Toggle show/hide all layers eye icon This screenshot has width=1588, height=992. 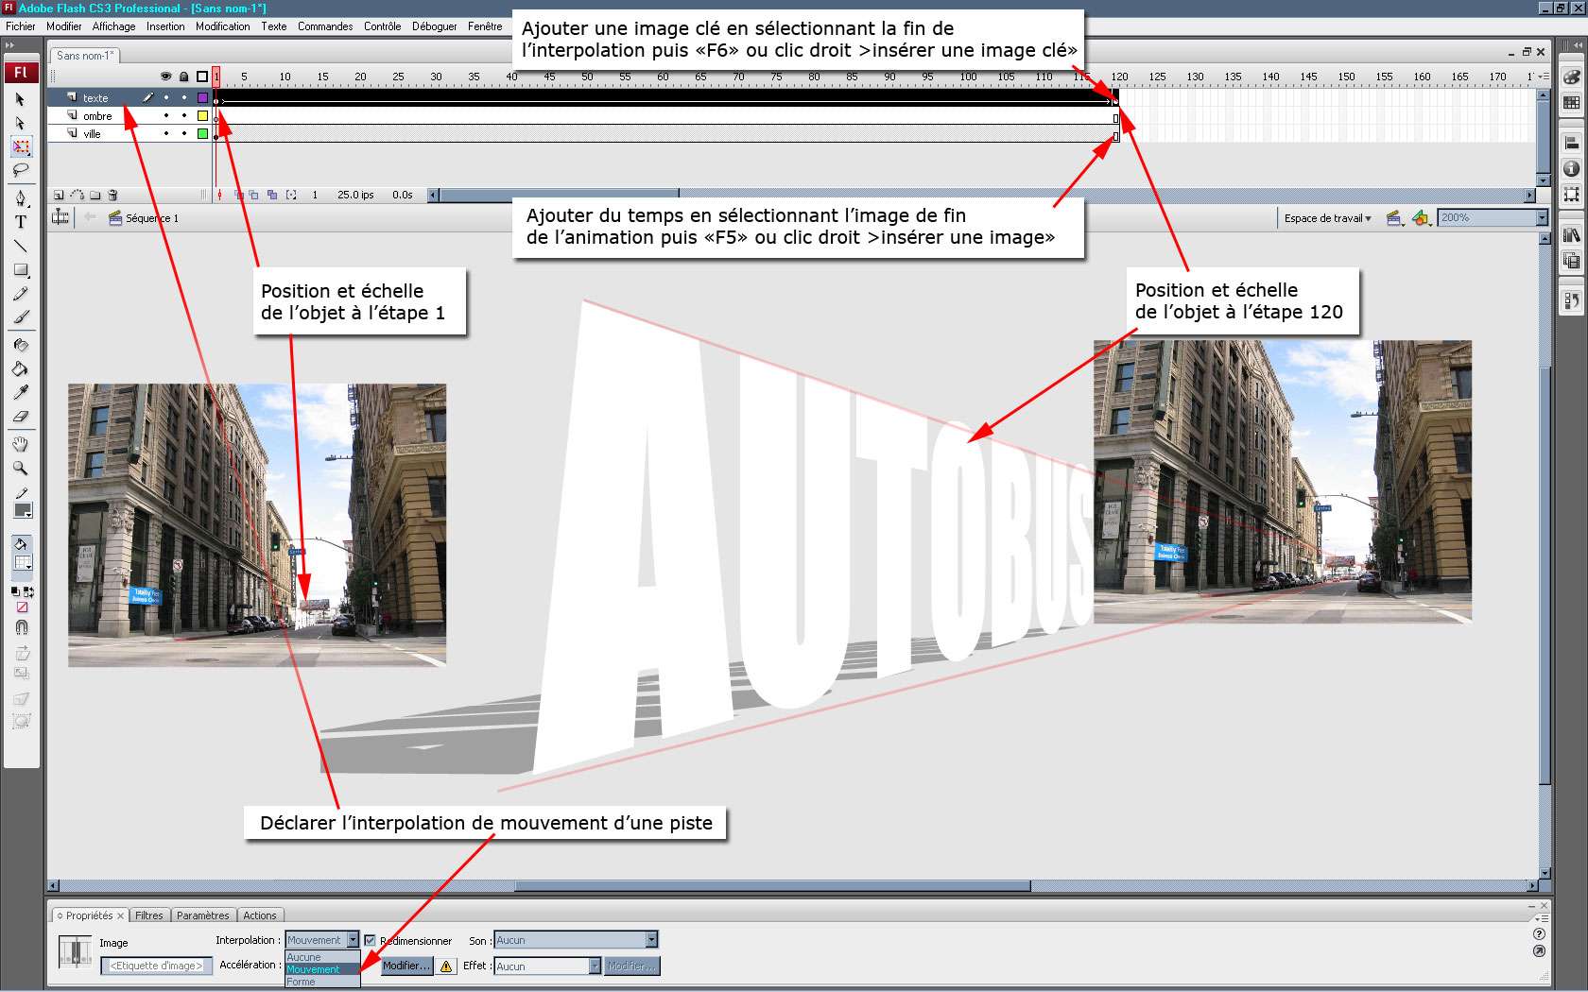pos(165,77)
